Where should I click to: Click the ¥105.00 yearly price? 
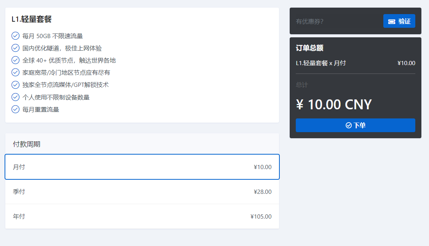tap(261, 216)
